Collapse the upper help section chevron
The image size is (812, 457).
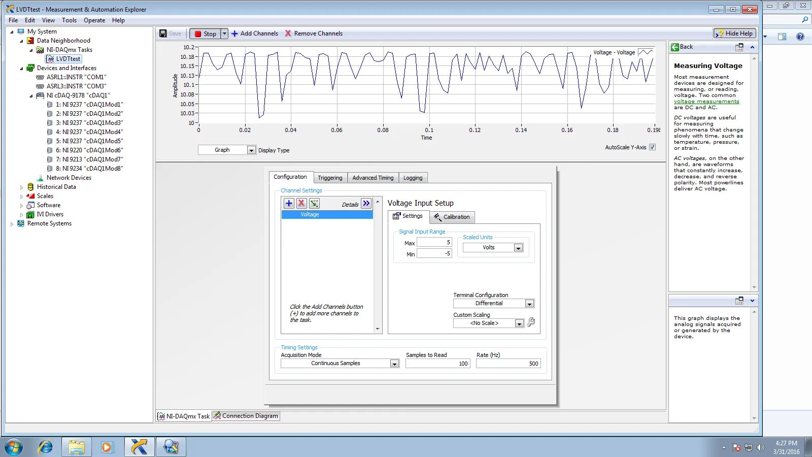click(752, 47)
